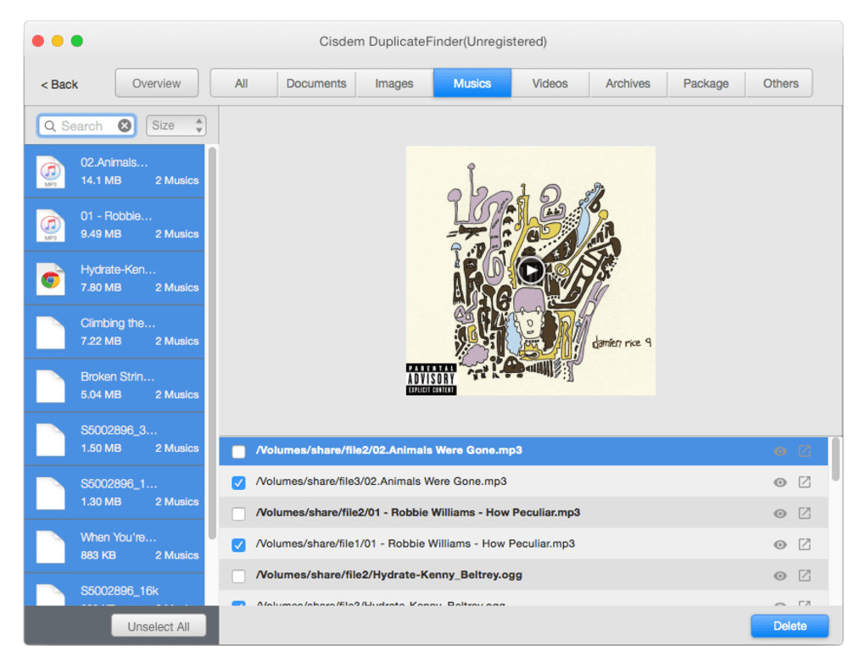Click the file icon for S5002896_1
The height and width of the screenshot is (668, 865).
51,493
